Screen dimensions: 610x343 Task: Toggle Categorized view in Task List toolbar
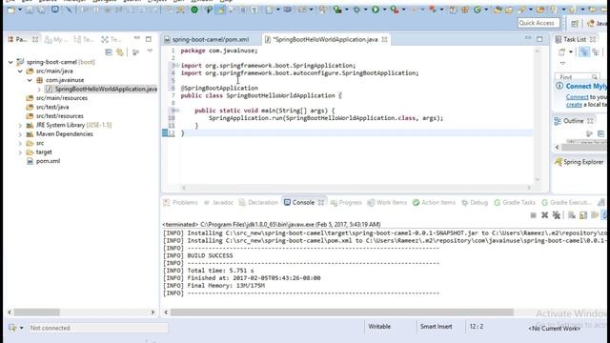[584, 51]
